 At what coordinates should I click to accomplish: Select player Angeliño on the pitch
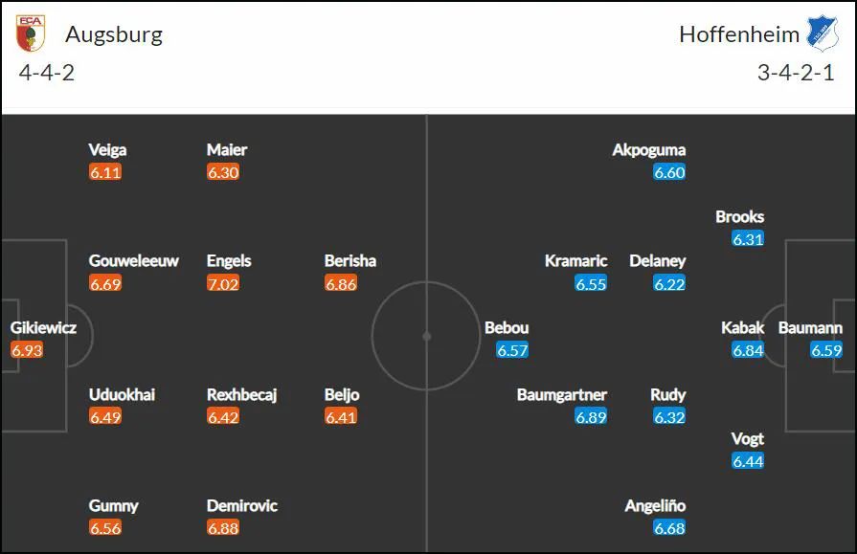click(x=655, y=506)
